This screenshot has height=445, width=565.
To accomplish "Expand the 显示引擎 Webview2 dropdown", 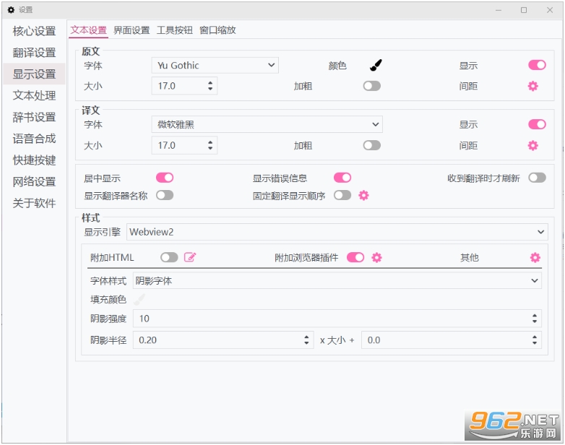I will pos(337,232).
